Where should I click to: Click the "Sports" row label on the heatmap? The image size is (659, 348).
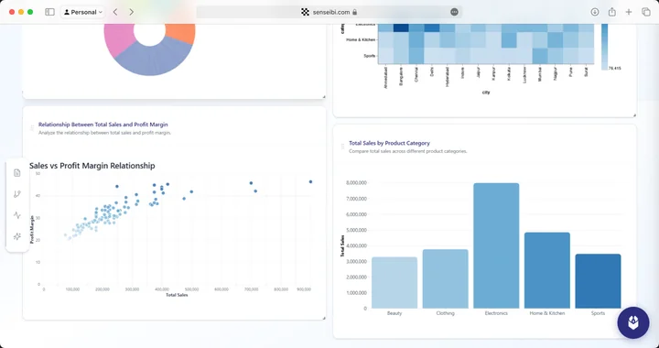coord(370,56)
